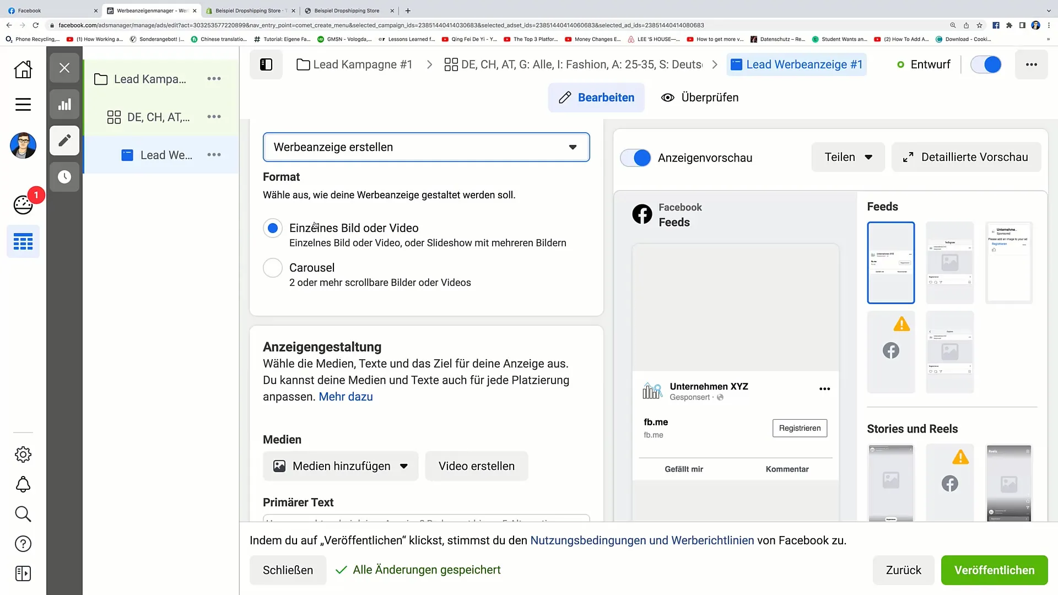Open the hamburger menu in left sidebar
Image resolution: width=1058 pixels, height=595 pixels.
coord(23,104)
